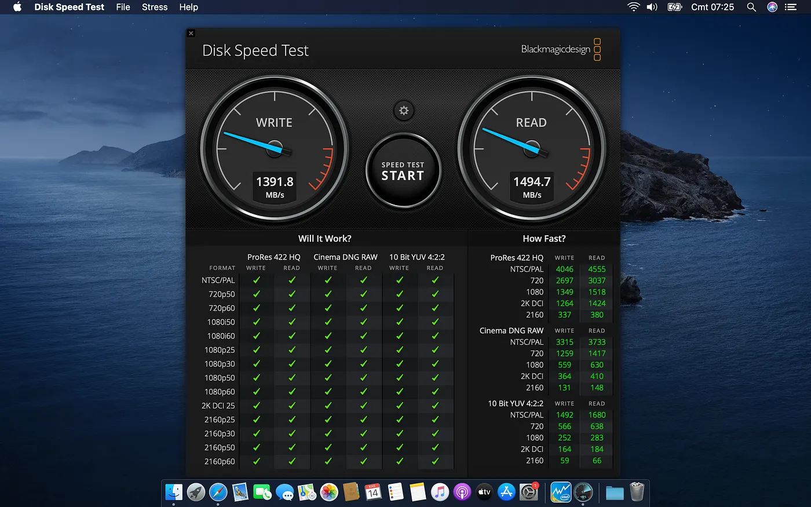Image resolution: width=811 pixels, height=507 pixels.
Task: Open Notification Center
Action: pos(791,7)
